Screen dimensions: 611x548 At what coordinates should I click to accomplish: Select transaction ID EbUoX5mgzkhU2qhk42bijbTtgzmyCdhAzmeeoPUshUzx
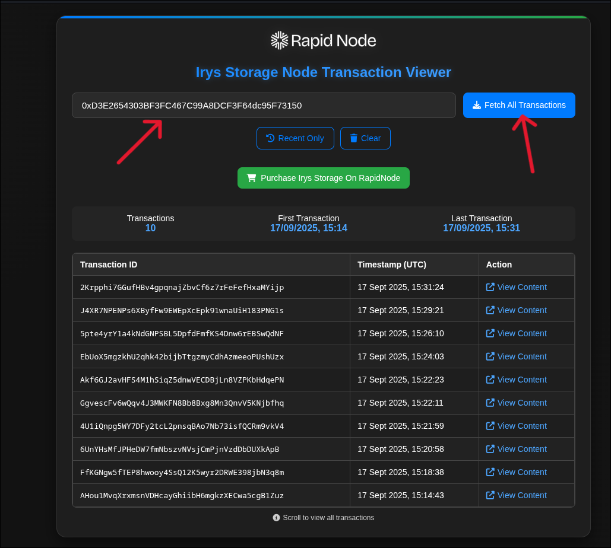[x=182, y=356]
